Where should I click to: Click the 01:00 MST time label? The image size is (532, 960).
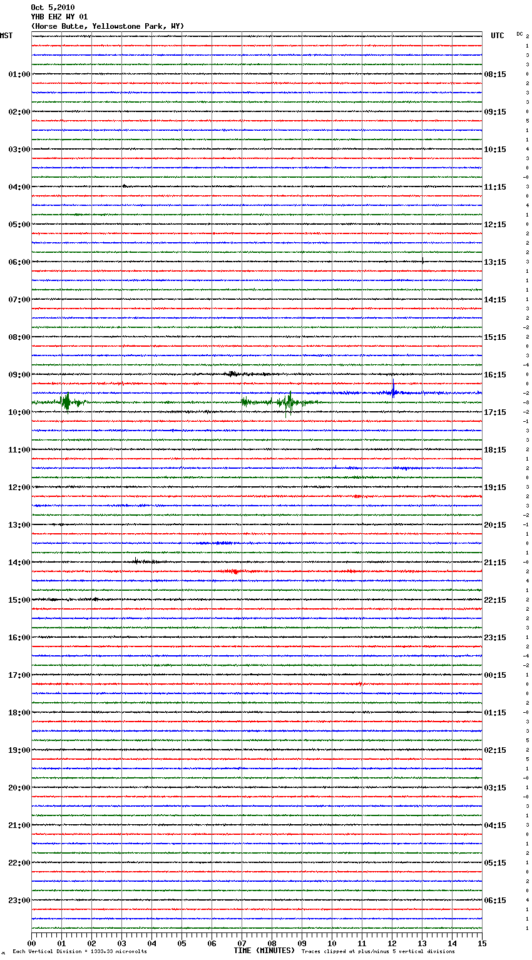tap(19, 74)
